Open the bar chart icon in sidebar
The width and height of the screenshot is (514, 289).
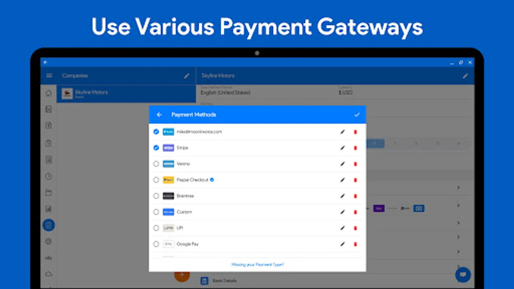point(49,209)
